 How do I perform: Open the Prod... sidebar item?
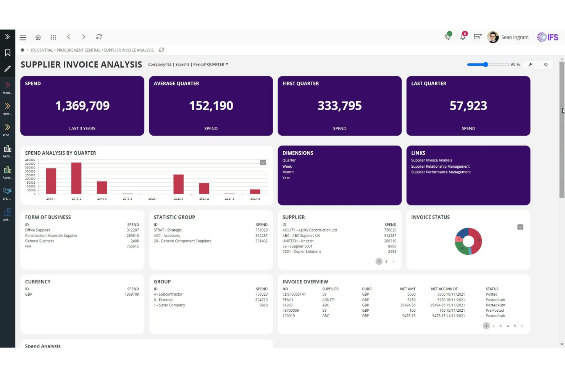pyautogui.click(x=7, y=129)
